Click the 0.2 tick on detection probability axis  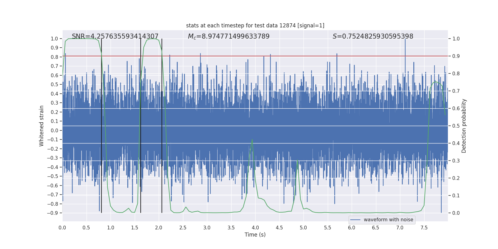(x=456, y=178)
